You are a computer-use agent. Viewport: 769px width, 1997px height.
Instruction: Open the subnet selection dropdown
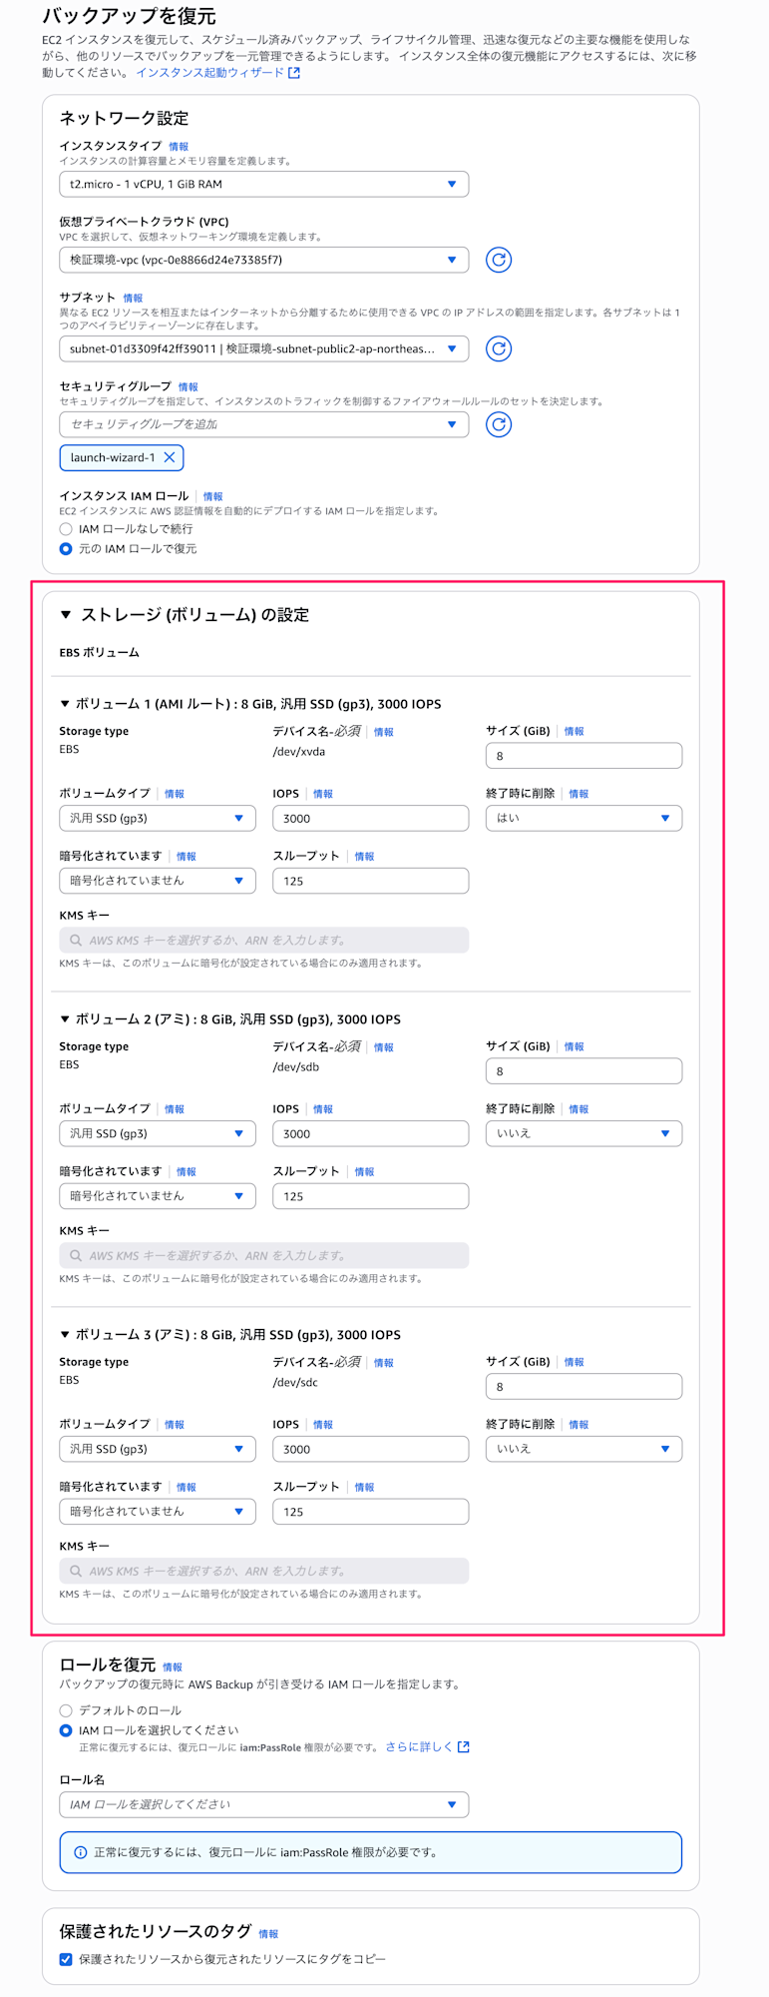point(263,348)
